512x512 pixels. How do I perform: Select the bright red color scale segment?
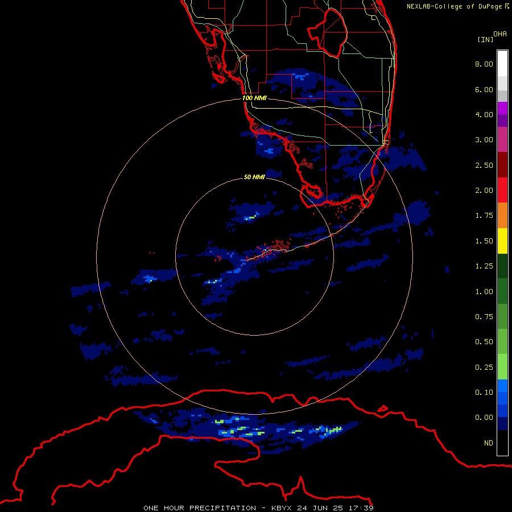point(502,190)
